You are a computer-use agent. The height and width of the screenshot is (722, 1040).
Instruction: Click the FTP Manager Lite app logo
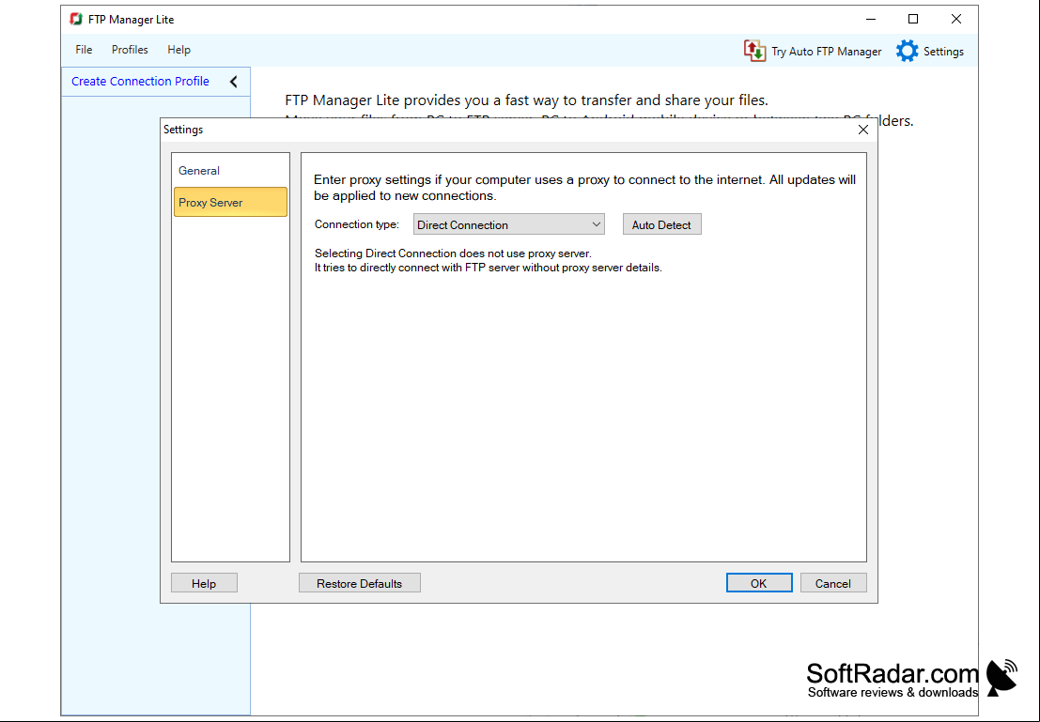pos(76,19)
